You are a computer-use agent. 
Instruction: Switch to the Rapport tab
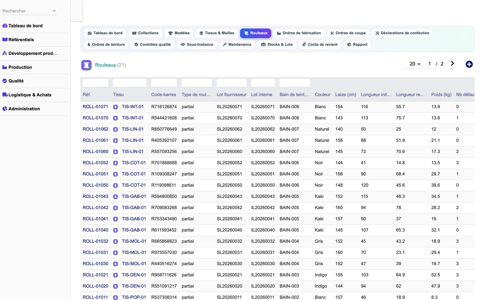coord(357,44)
